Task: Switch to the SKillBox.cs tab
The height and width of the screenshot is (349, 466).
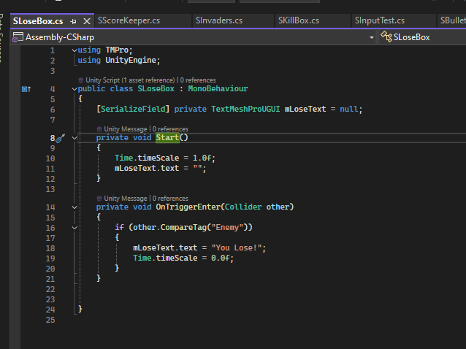Action: [x=299, y=20]
